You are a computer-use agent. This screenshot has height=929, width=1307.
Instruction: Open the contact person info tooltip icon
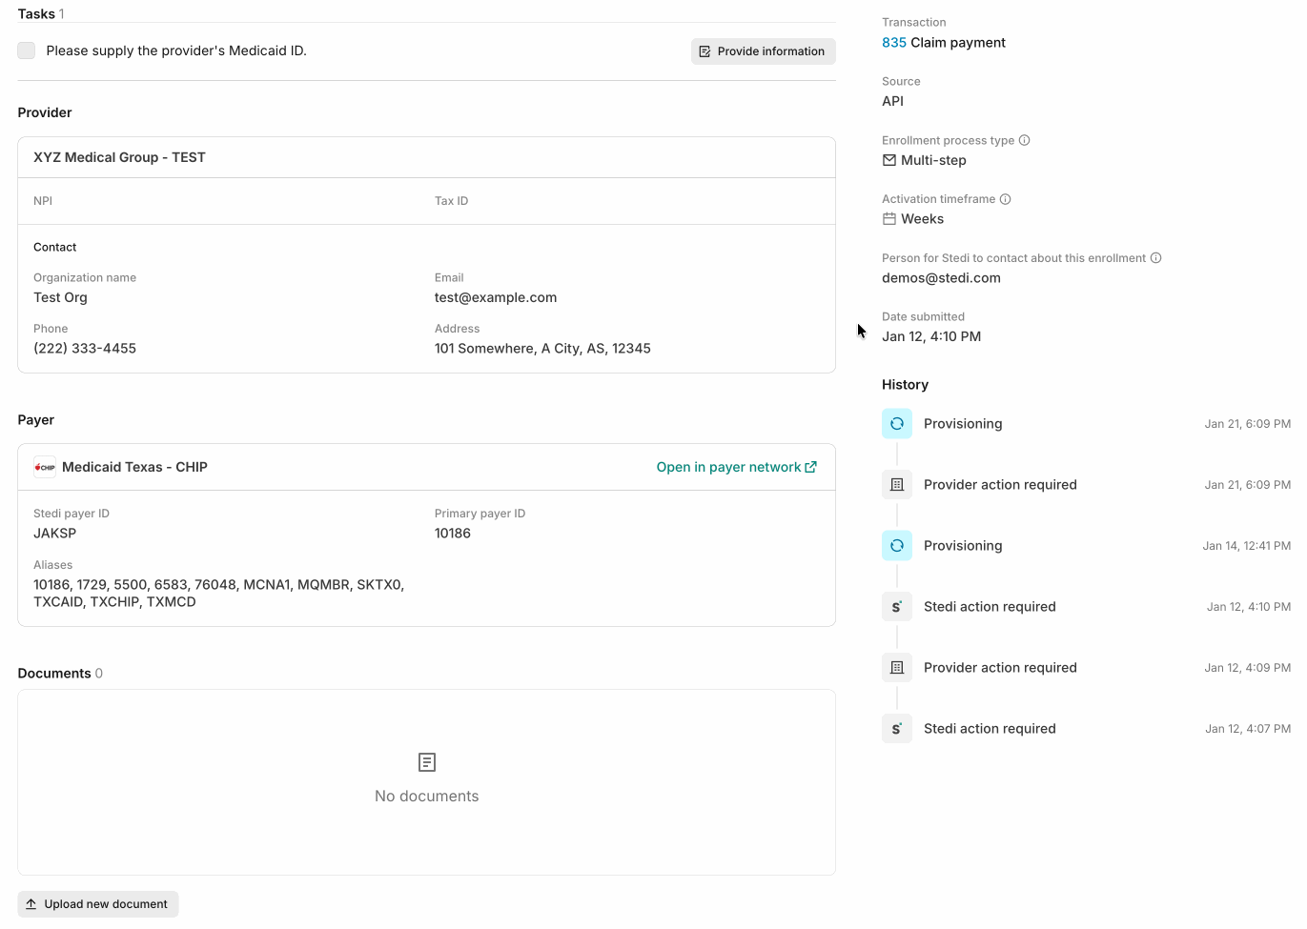coord(1154,257)
